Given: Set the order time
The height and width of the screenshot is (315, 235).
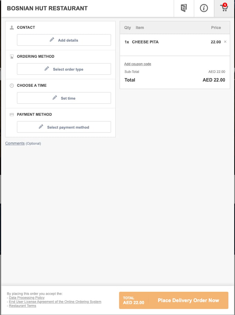Looking at the screenshot, I should [x=64, y=98].
